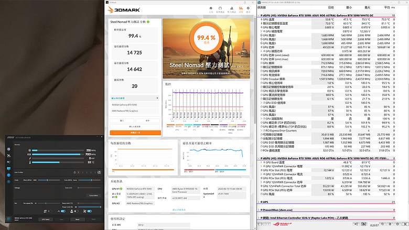The image size is (409, 230).
Task: Adjust Afterburner core clock slider
Action: (x=89, y=180)
